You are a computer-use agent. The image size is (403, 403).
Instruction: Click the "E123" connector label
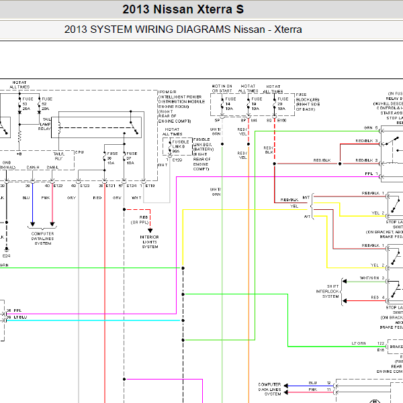tap(85, 186)
